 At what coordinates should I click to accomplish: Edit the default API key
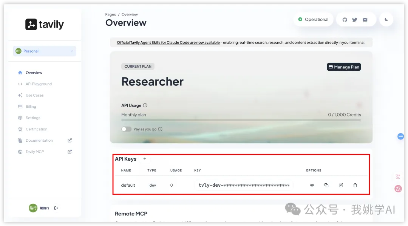pyautogui.click(x=341, y=185)
